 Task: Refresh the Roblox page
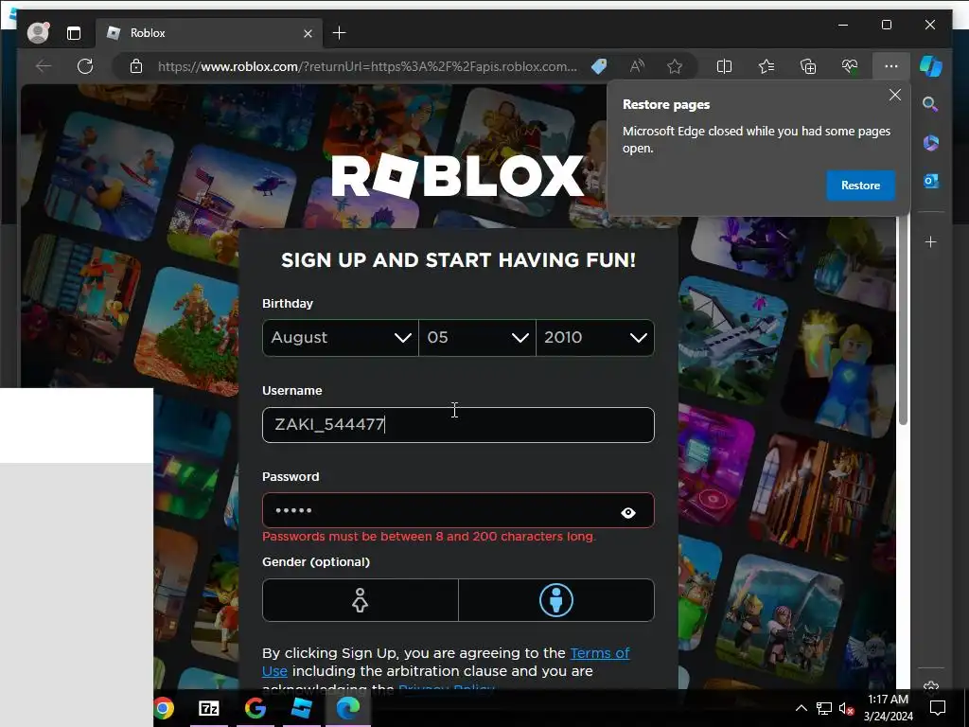[x=85, y=66]
